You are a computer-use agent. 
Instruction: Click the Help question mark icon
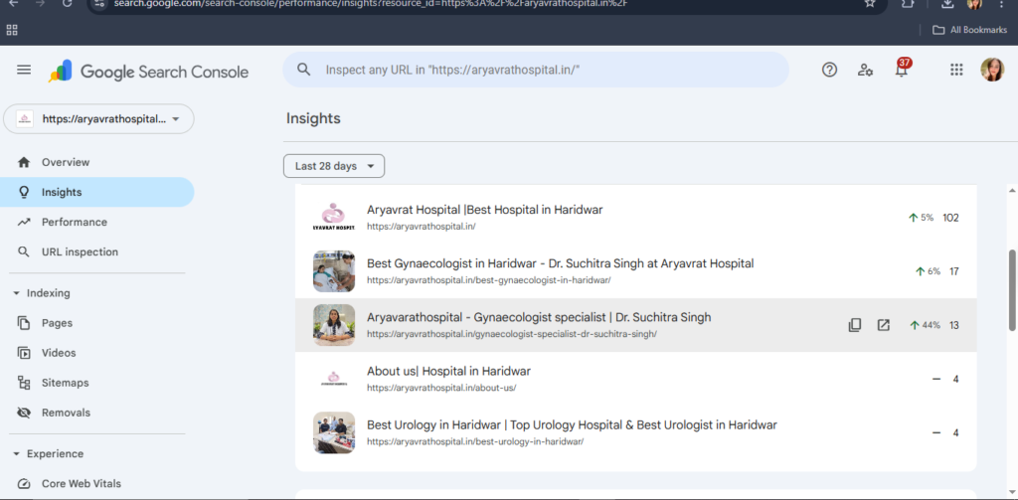(x=829, y=70)
